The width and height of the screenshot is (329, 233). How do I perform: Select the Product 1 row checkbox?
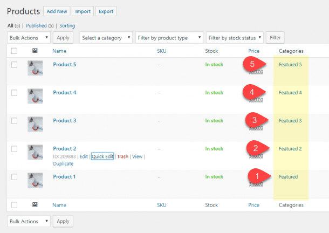(x=15, y=177)
